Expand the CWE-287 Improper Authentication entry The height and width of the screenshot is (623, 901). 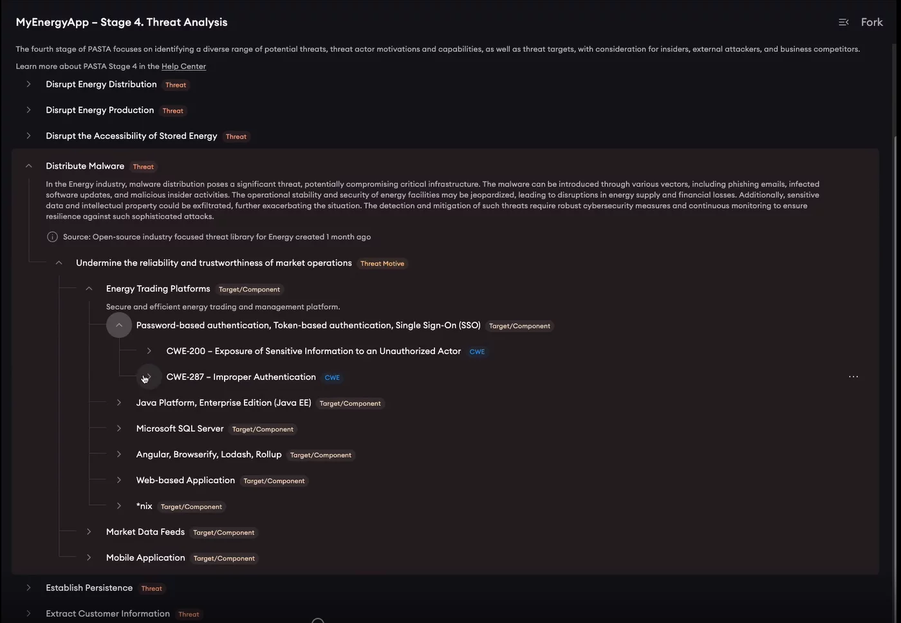coord(149,377)
